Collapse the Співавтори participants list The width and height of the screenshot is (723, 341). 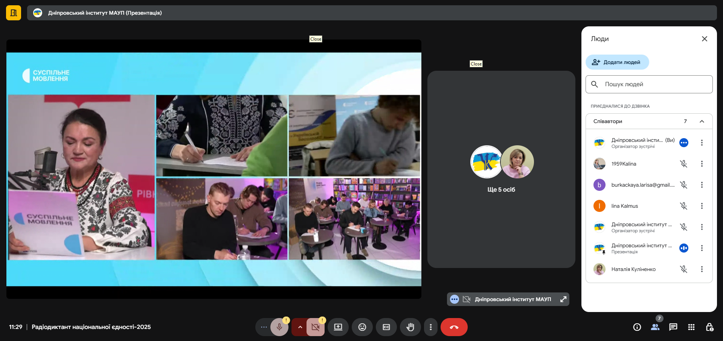click(702, 121)
